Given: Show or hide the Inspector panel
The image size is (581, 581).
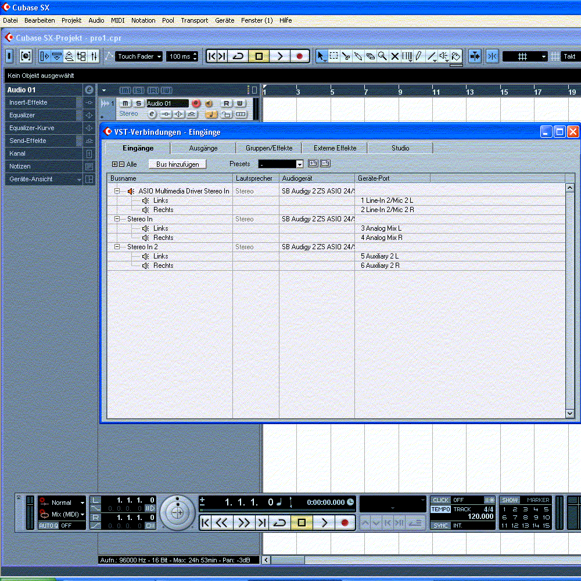Looking at the screenshot, I should pyautogui.click(x=45, y=56).
